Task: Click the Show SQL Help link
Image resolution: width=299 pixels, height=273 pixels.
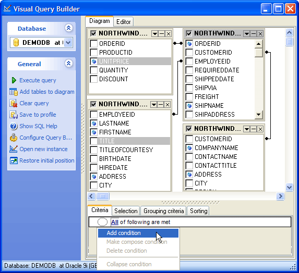Action: point(38,126)
